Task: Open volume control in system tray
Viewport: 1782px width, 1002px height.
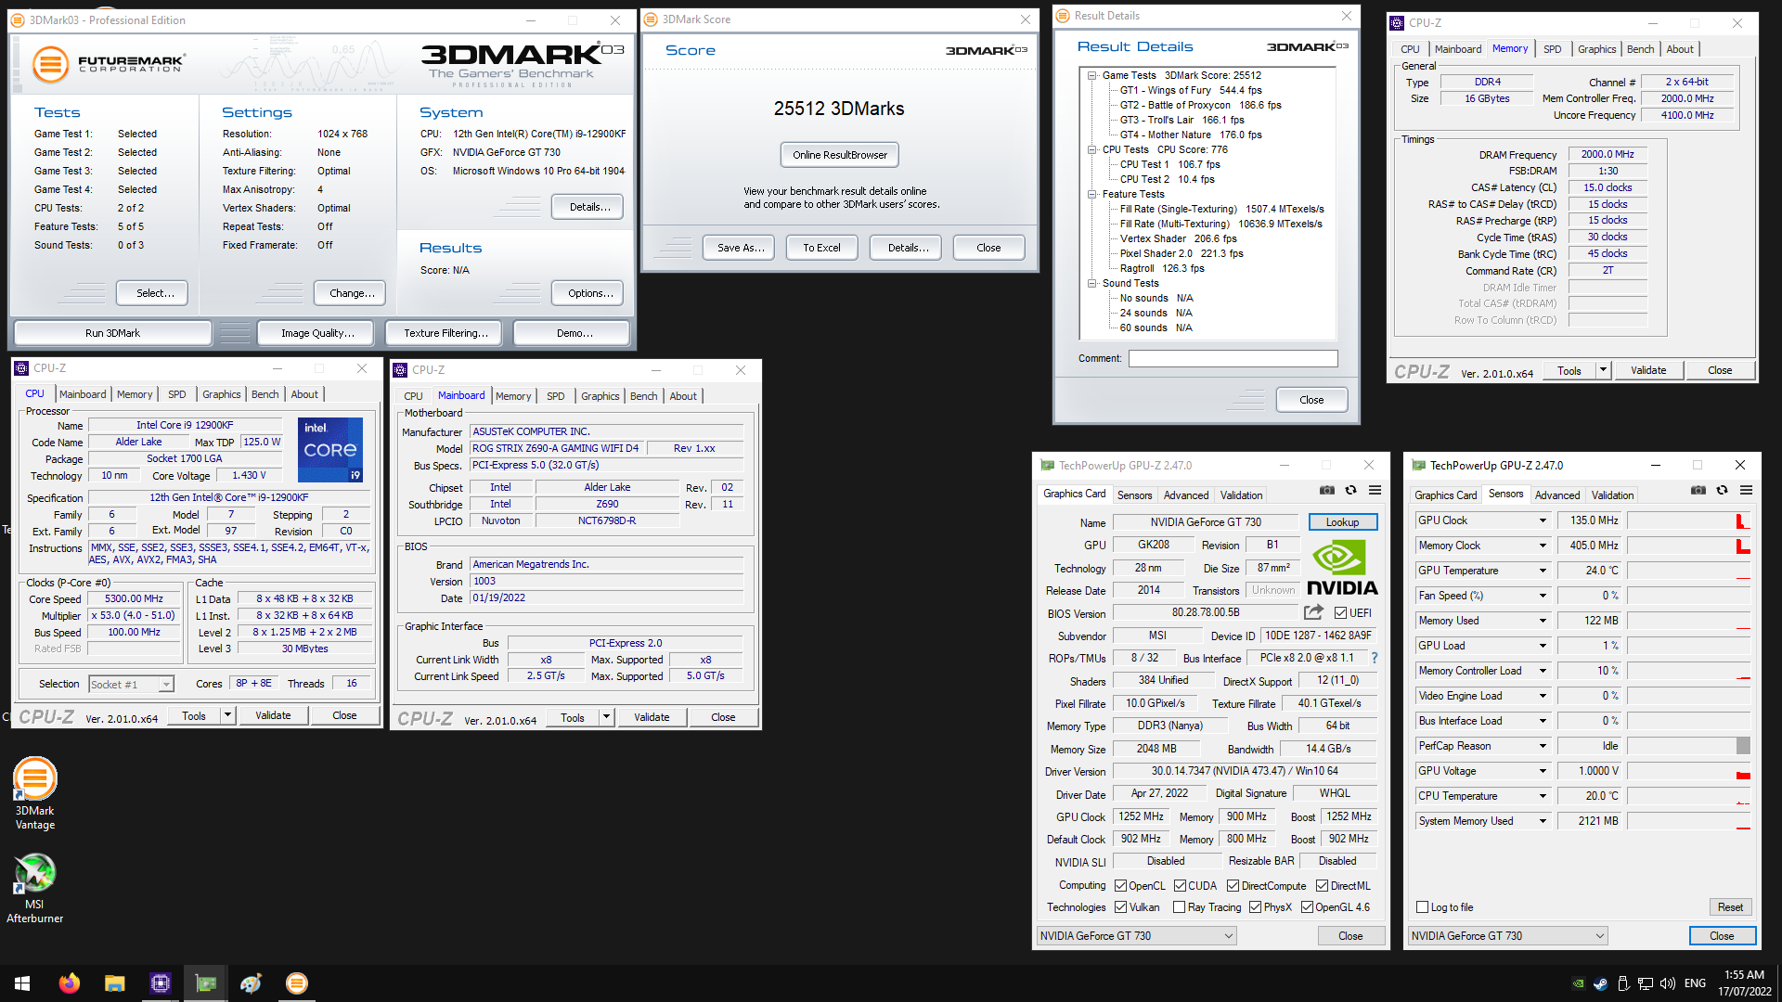Action: 1667,983
